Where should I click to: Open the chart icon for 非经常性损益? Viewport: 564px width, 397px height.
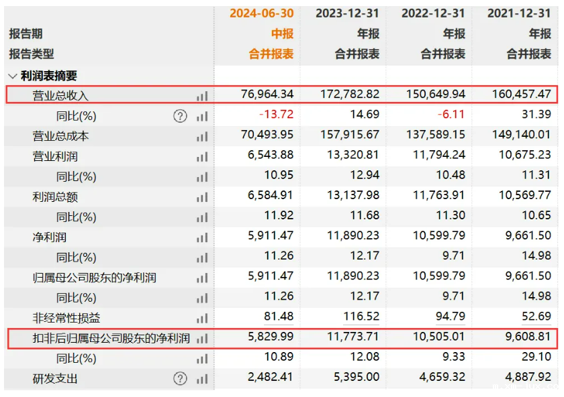click(202, 319)
